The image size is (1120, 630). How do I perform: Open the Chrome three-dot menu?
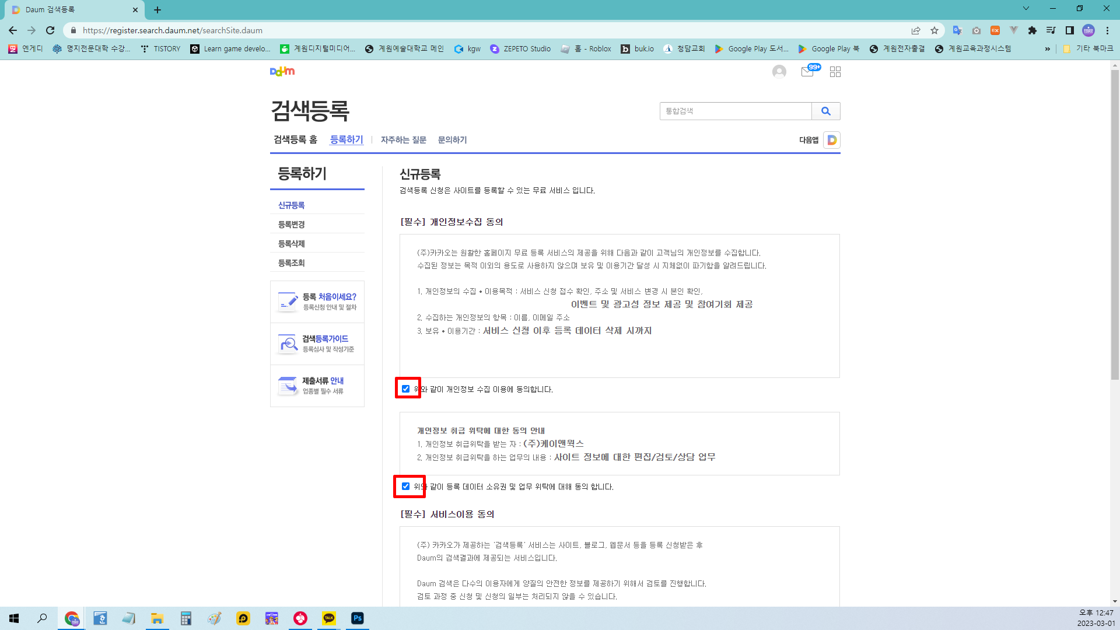[1107, 30]
